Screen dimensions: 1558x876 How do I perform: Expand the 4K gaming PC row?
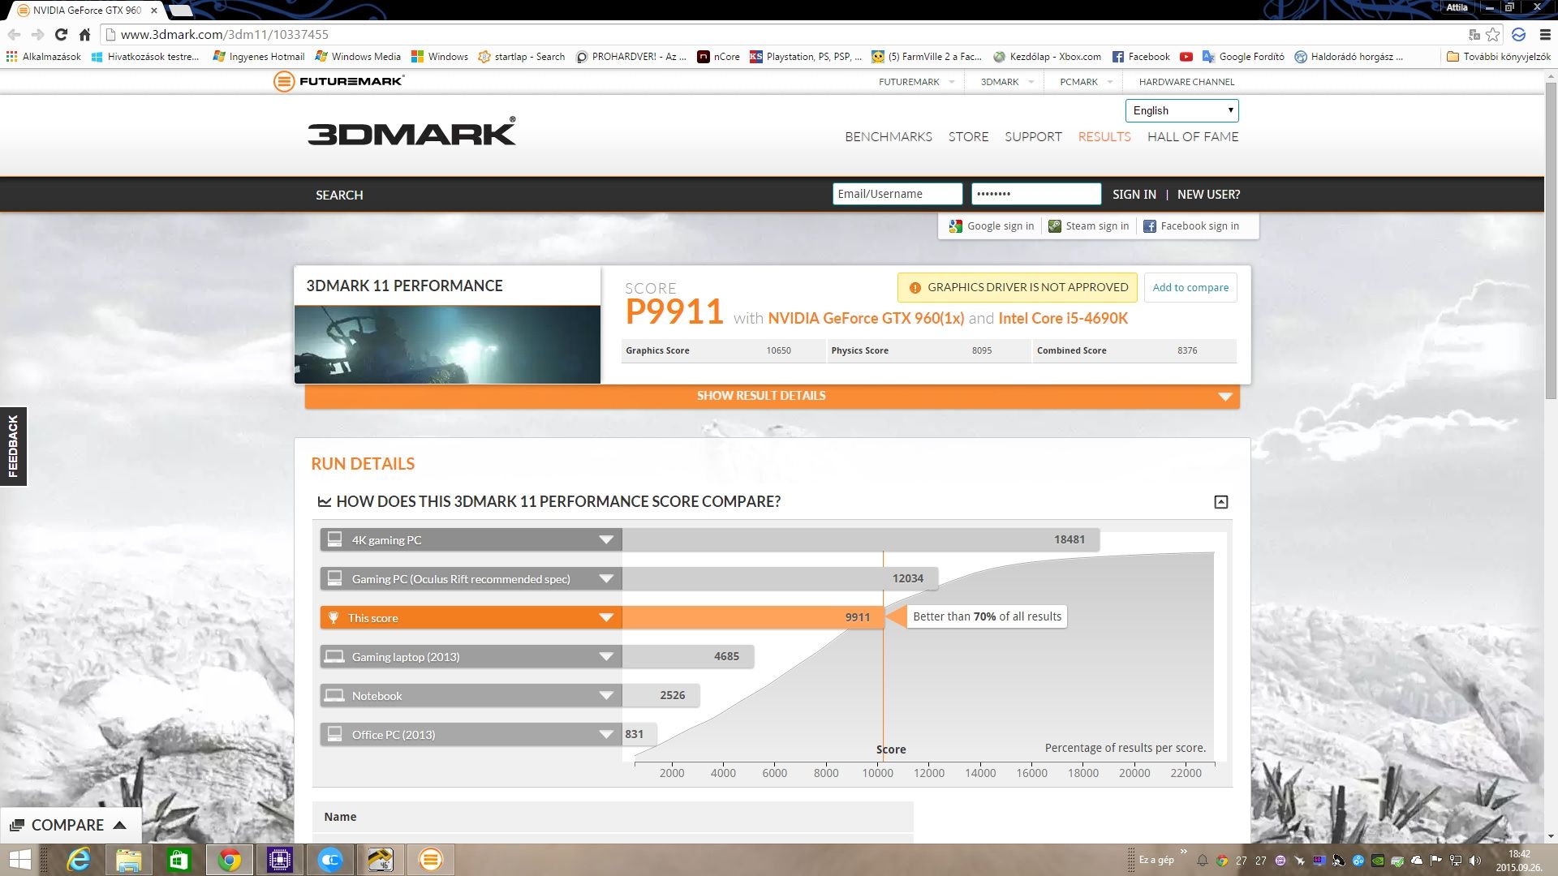tap(605, 540)
